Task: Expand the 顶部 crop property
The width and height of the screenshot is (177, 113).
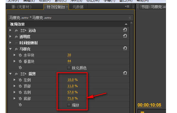Action: coord(15,86)
